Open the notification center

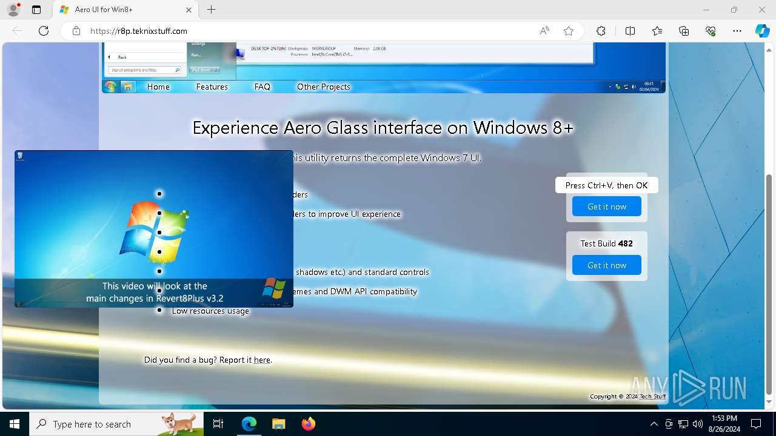tap(756, 424)
